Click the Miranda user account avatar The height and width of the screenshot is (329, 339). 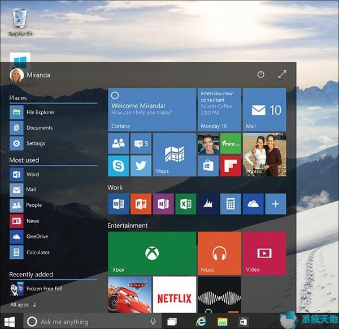16,75
